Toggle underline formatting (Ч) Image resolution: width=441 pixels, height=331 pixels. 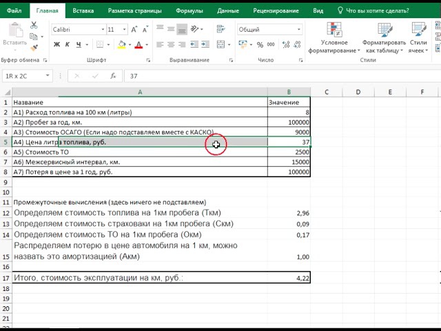click(x=78, y=45)
